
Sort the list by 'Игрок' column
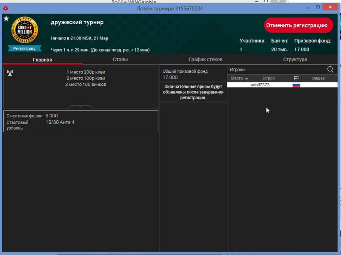(x=269, y=78)
